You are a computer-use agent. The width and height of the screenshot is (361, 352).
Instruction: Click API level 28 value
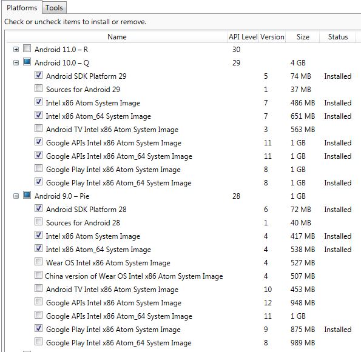click(236, 196)
